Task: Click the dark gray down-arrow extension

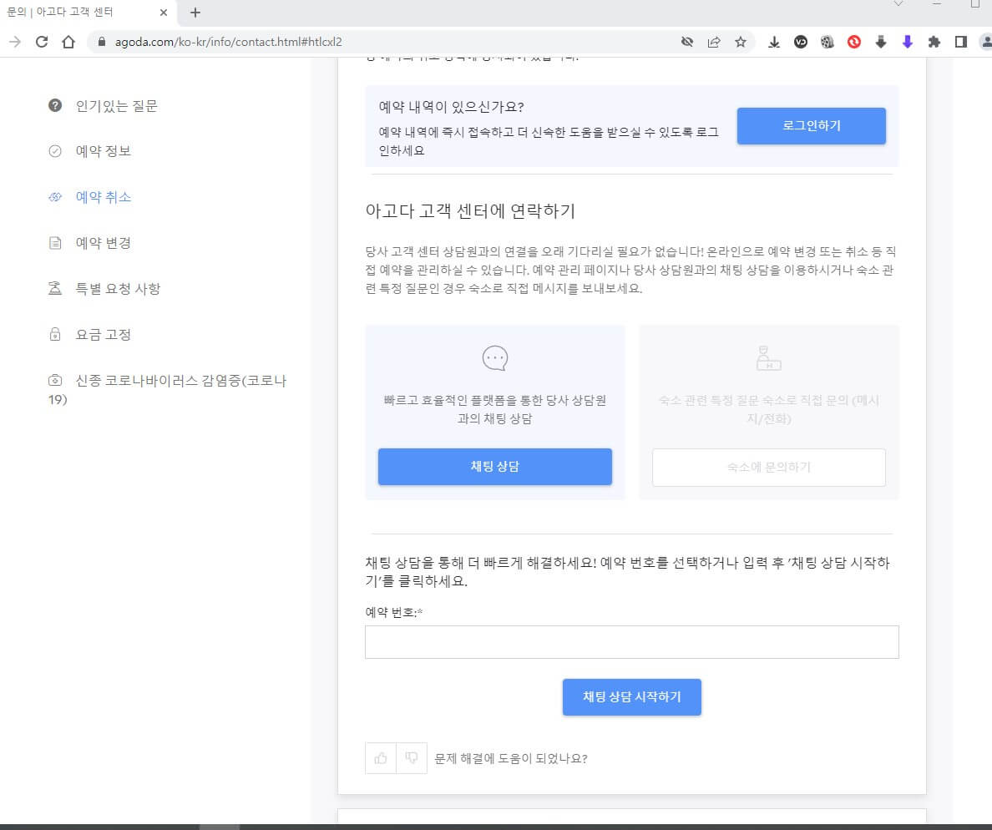Action: [x=881, y=42]
